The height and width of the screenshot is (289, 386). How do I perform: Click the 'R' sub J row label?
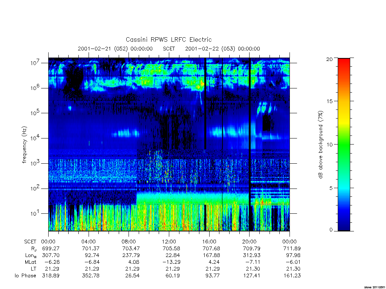(x=34, y=249)
